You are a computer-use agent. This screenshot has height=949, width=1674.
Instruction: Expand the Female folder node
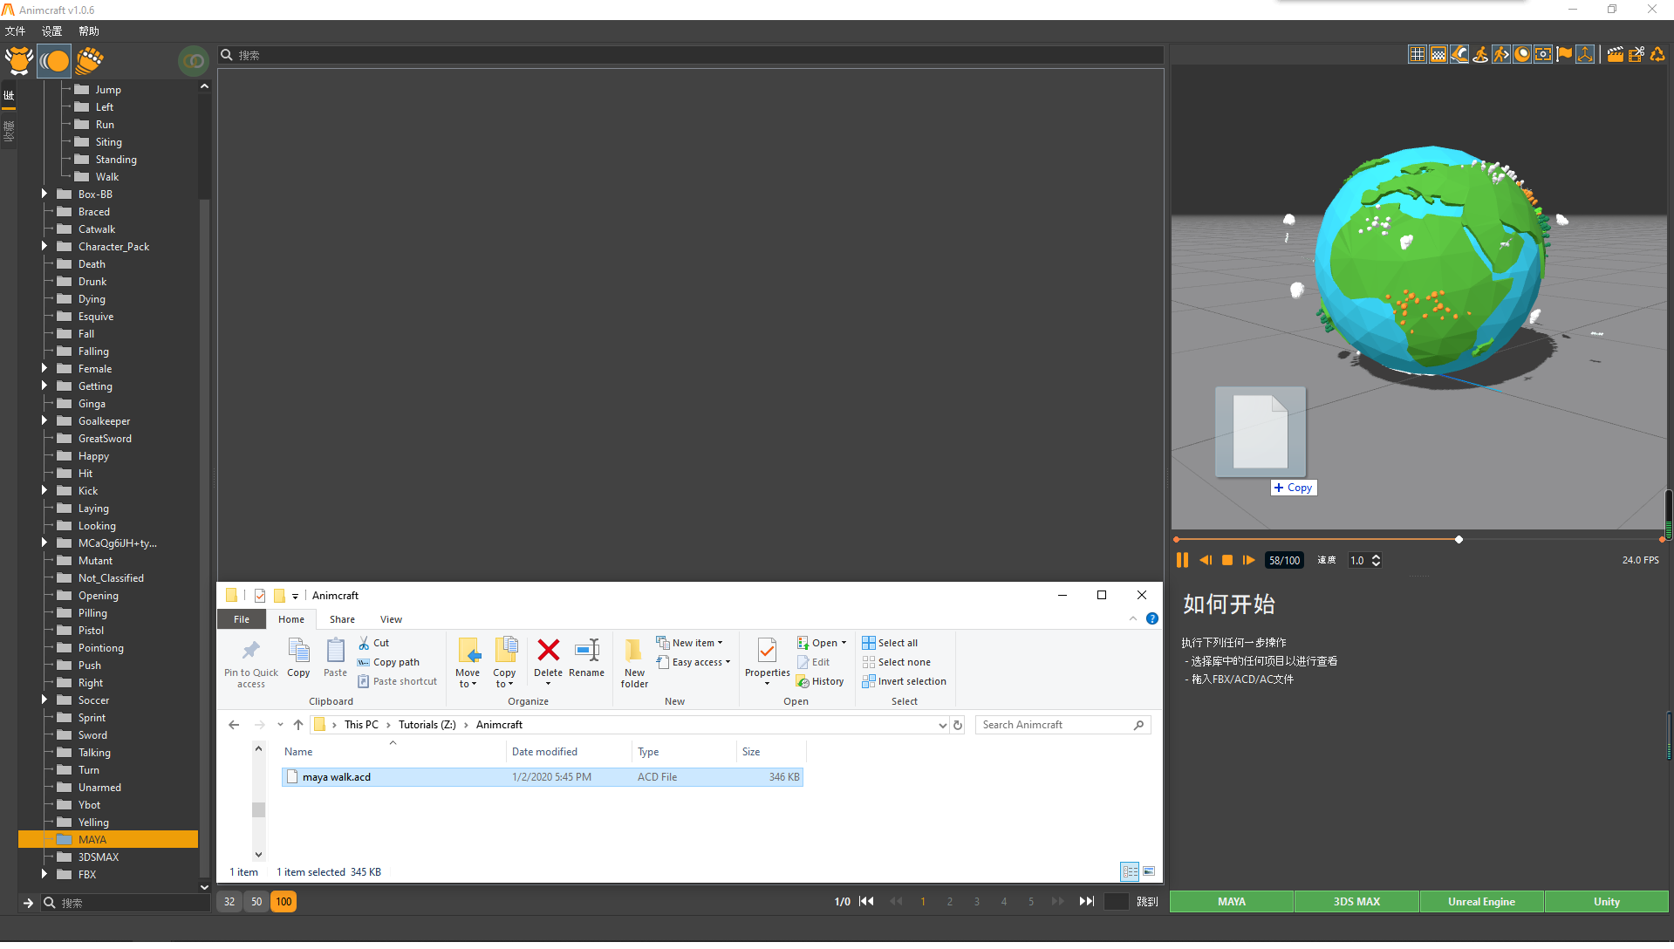[44, 368]
